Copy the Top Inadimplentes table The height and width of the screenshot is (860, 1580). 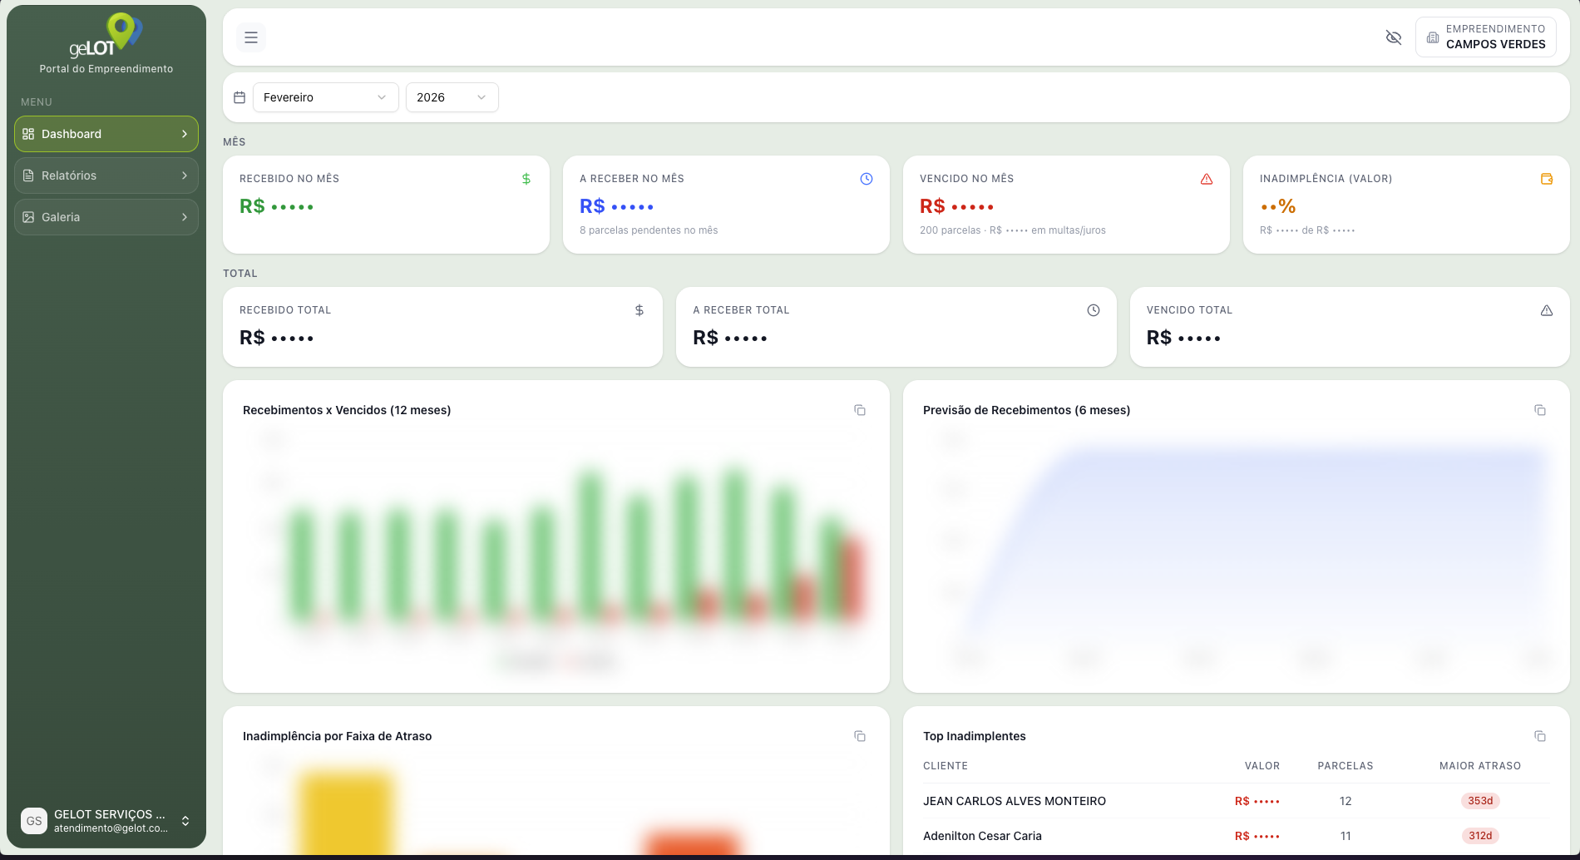1540,736
